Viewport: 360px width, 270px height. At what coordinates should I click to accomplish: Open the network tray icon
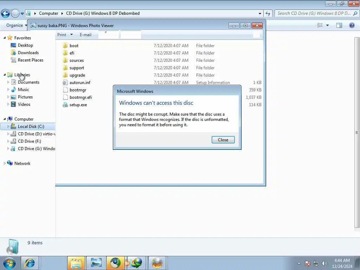coord(316,263)
